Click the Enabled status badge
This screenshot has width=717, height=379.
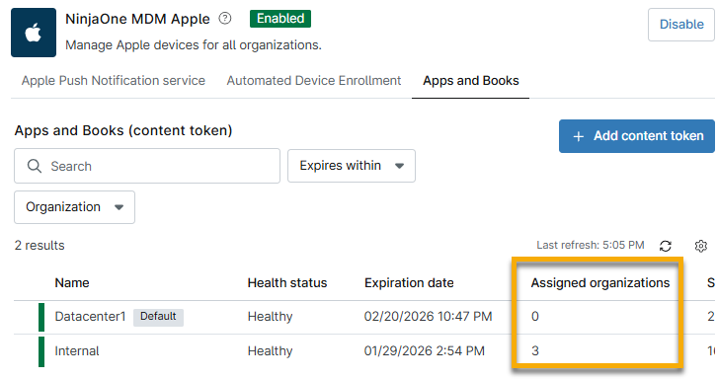tap(280, 19)
